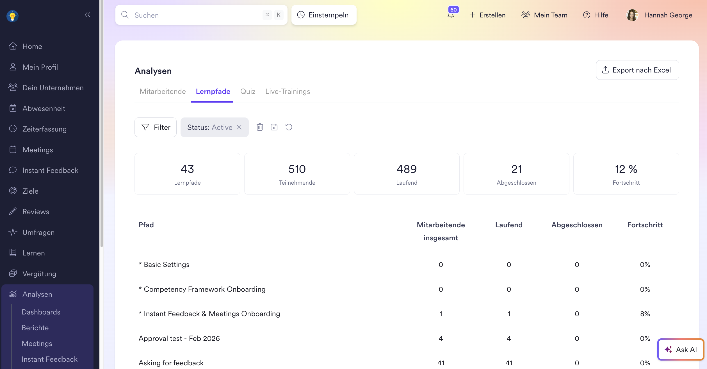Open Dashboards under Analysen

[41, 312]
